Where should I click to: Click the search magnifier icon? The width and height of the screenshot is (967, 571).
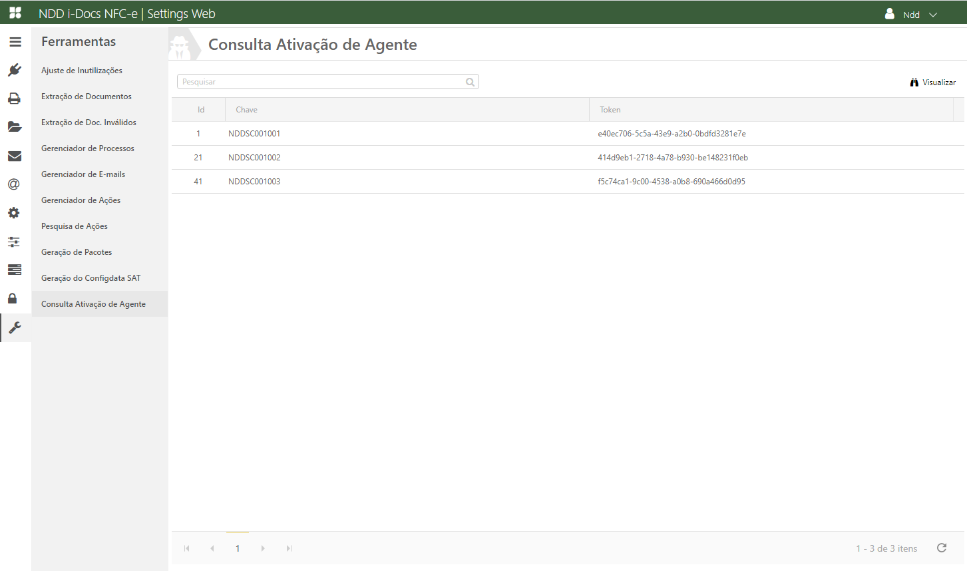coord(470,82)
